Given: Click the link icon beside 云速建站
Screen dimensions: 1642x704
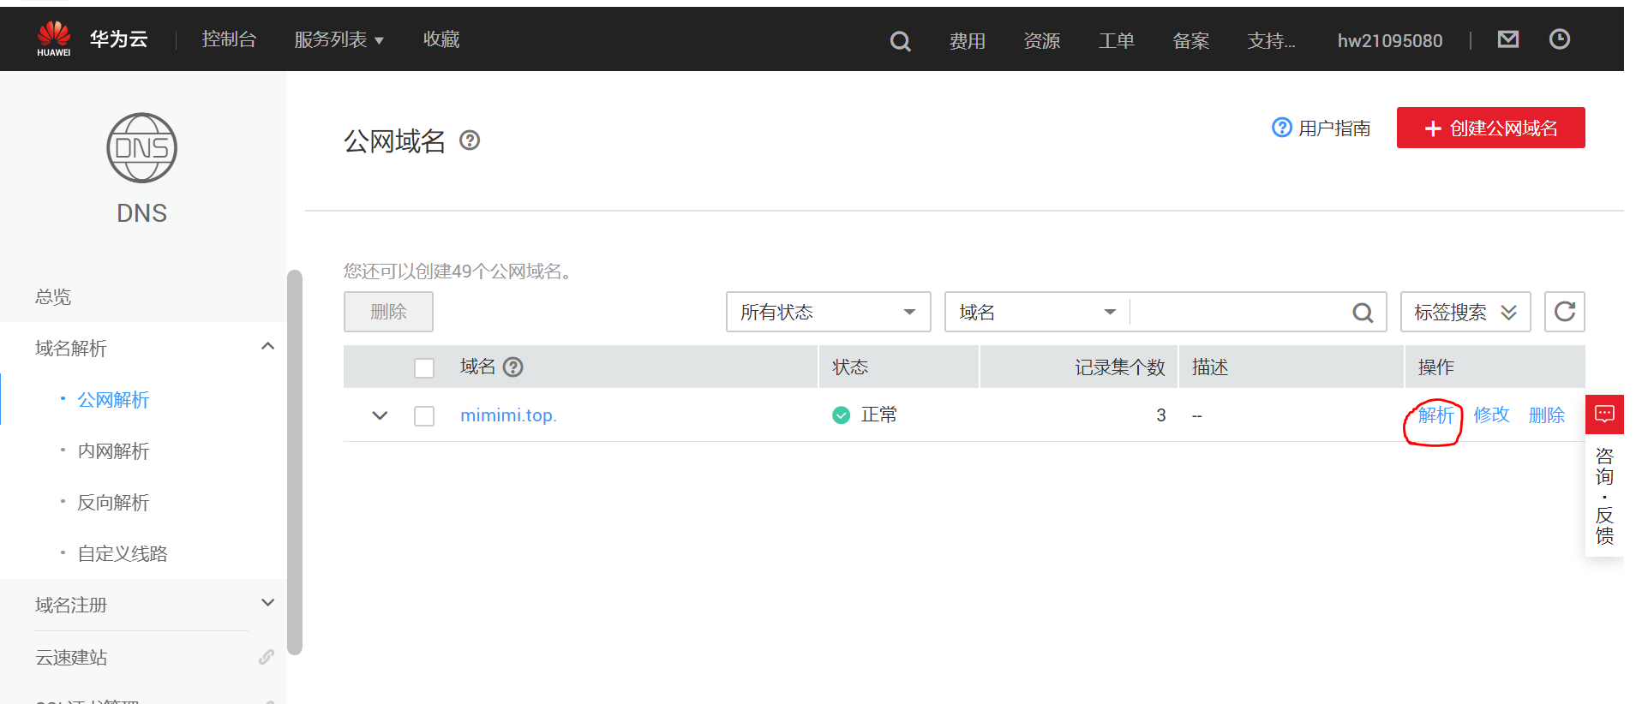Looking at the screenshot, I should tap(267, 657).
